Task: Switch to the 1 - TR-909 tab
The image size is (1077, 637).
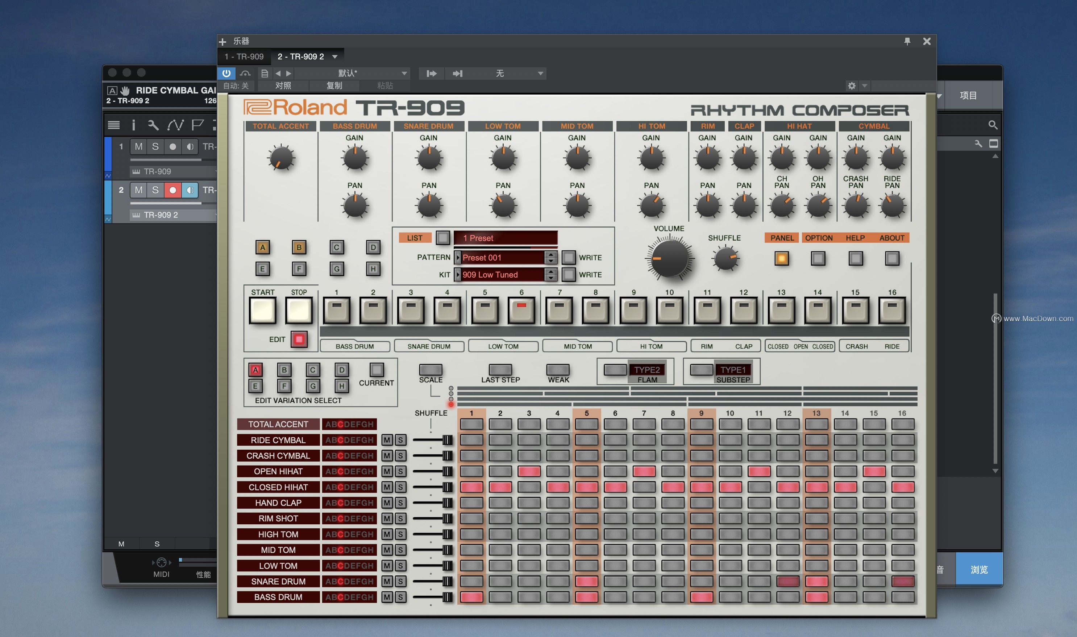Action: (x=244, y=57)
